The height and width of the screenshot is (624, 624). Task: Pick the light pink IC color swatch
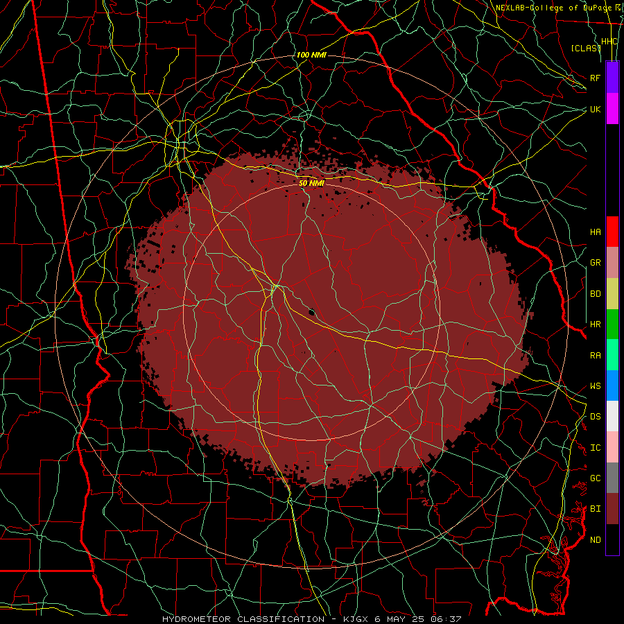pyautogui.click(x=612, y=447)
